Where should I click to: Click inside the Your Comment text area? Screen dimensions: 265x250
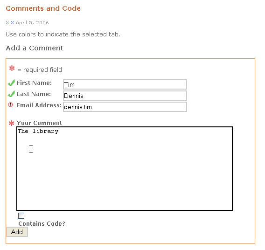(125, 168)
